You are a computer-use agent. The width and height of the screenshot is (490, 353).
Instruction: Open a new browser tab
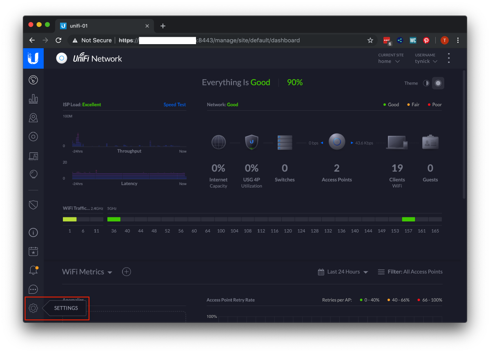pyautogui.click(x=163, y=26)
